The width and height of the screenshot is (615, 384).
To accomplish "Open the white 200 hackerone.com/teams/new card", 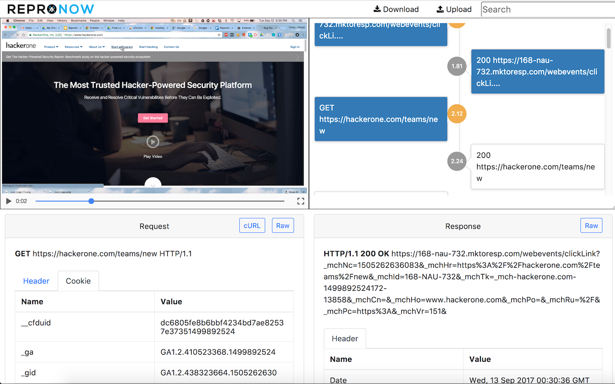I will (x=538, y=167).
